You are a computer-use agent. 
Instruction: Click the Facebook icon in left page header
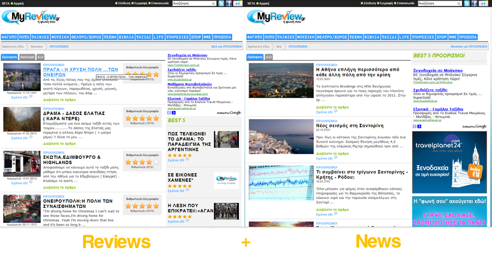(x=229, y=3)
